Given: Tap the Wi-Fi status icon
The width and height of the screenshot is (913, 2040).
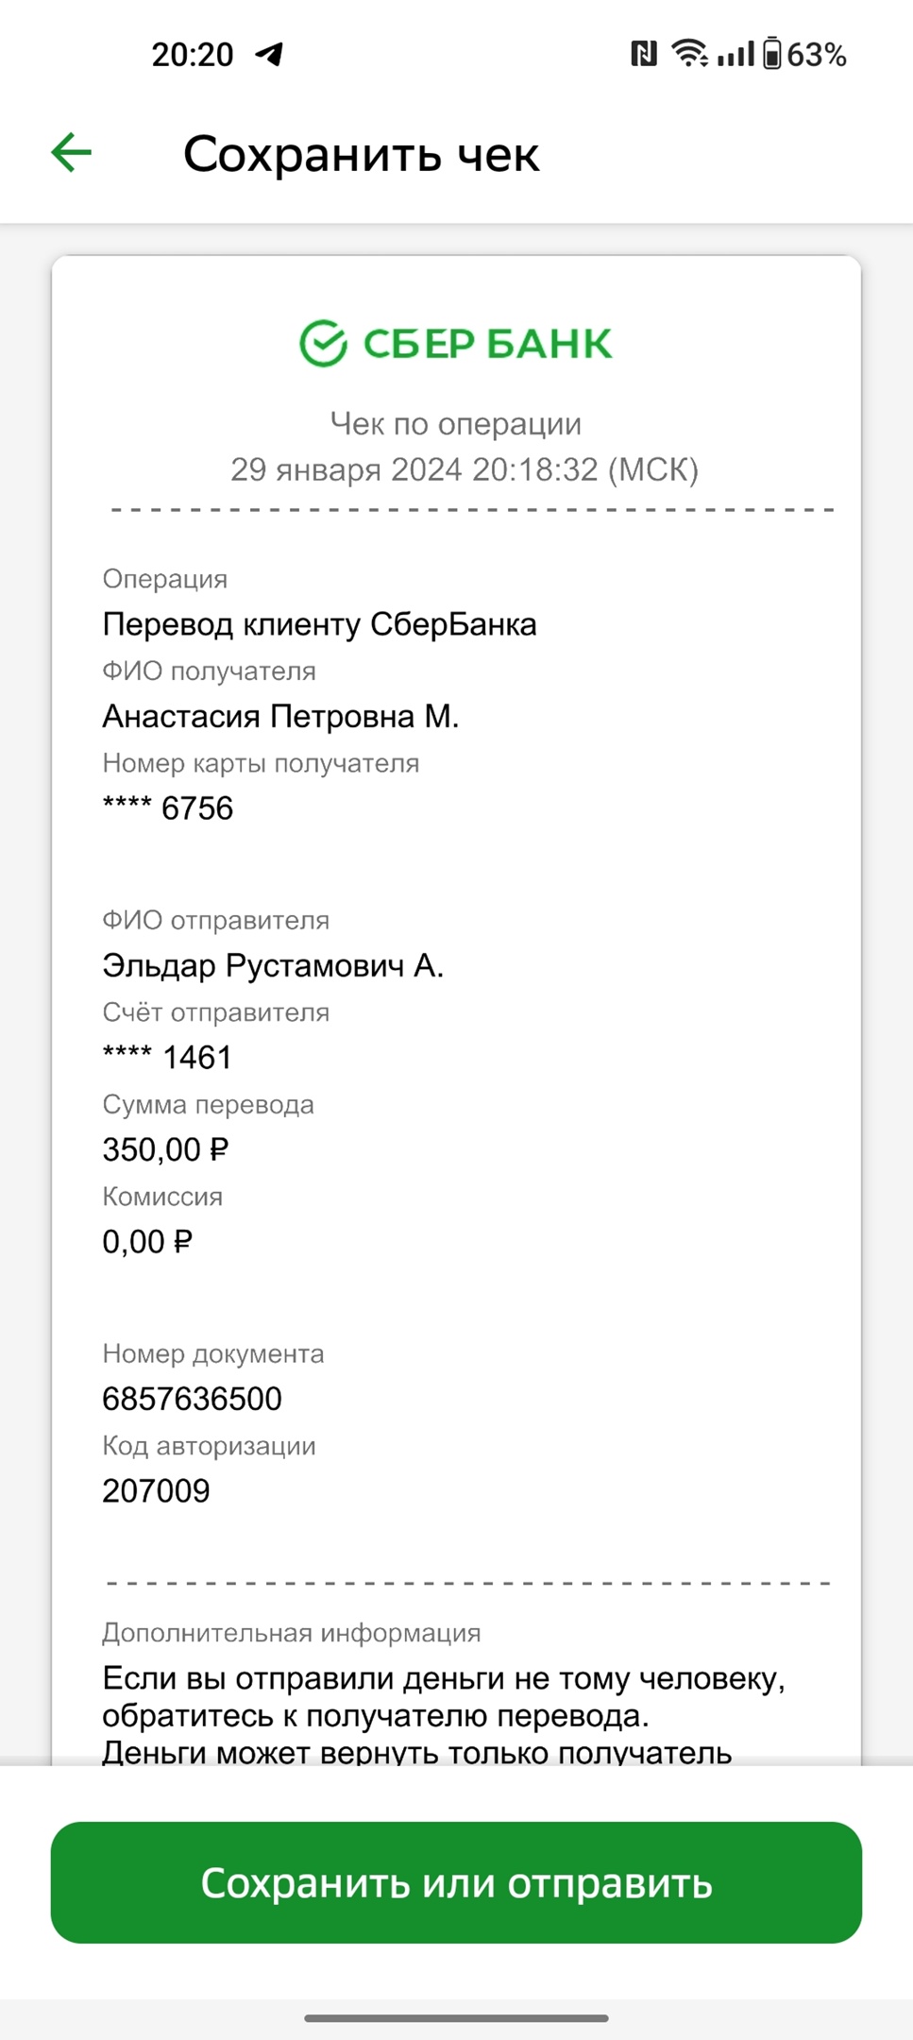Looking at the screenshot, I should click(690, 53).
